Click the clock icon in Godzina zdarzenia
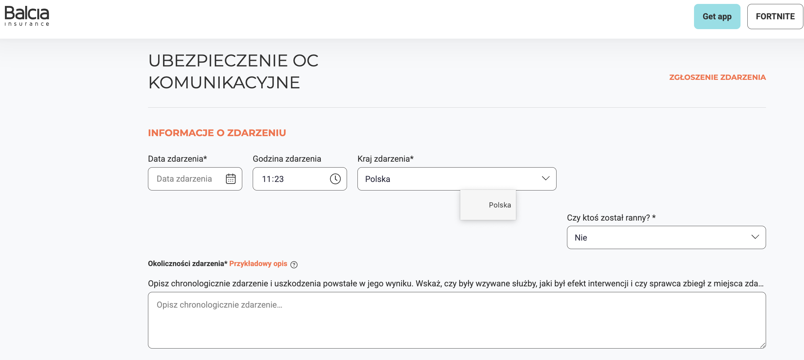Image resolution: width=804 pixels, height=360 pixels. coord(335,179)
